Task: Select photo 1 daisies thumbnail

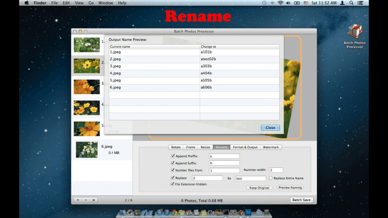Action: coord(87,44)
